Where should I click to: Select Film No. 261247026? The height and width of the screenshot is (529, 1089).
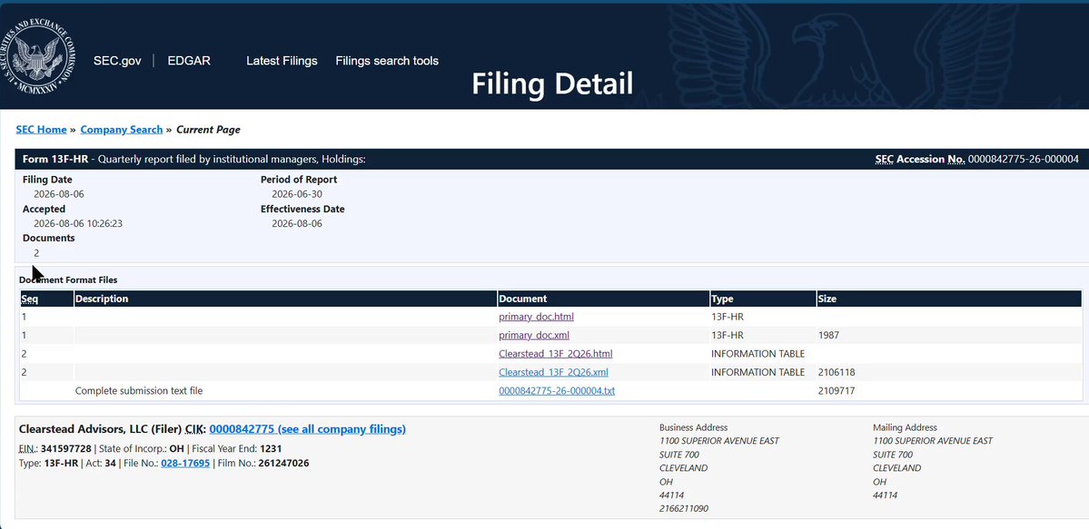(x=283, y=463)
